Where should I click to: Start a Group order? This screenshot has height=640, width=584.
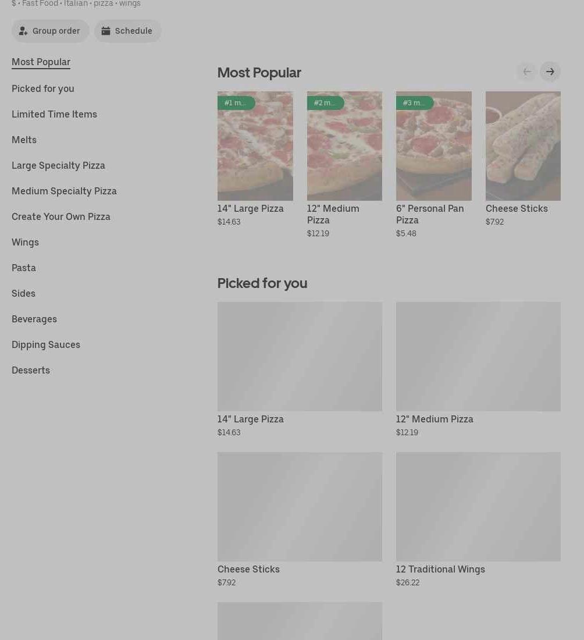tap(50, 31)
